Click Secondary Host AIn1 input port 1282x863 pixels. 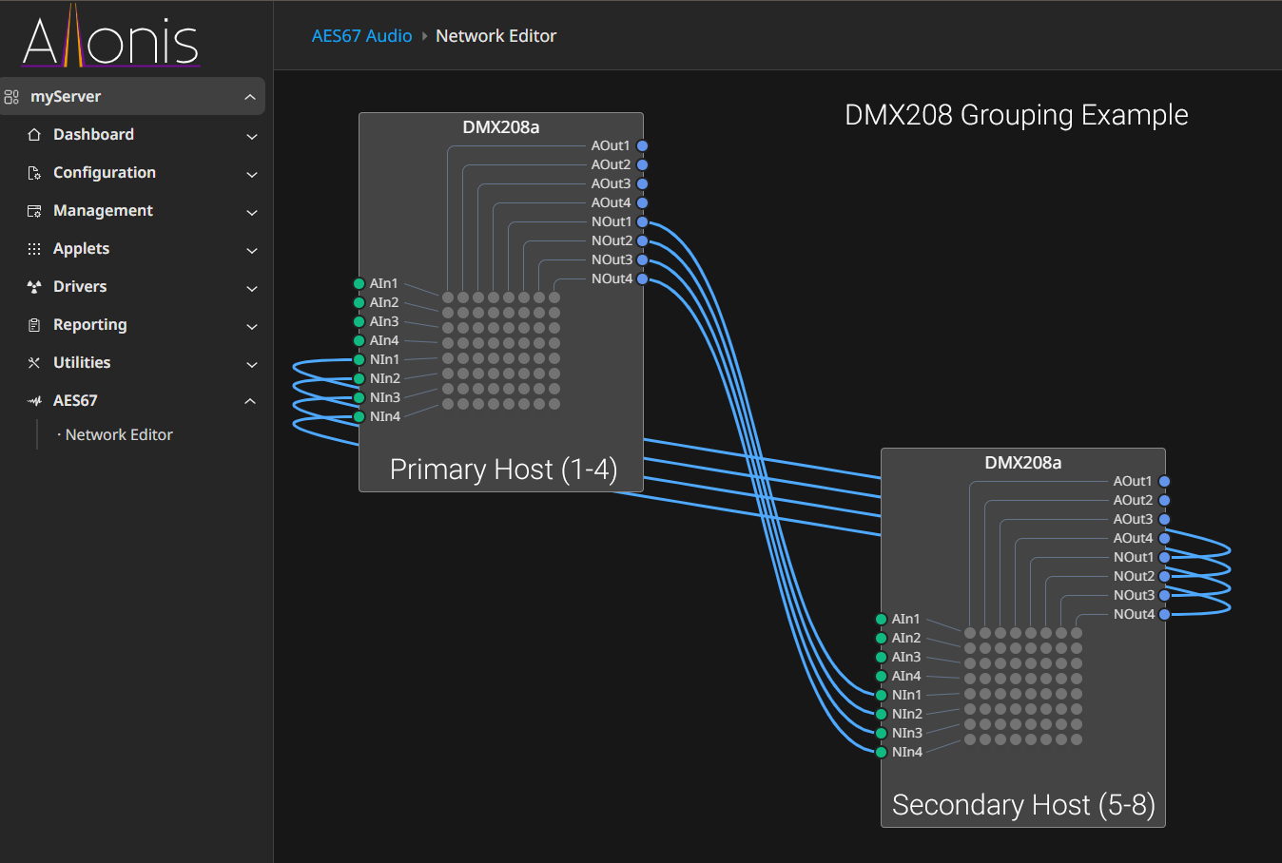[x=882, y=619]
